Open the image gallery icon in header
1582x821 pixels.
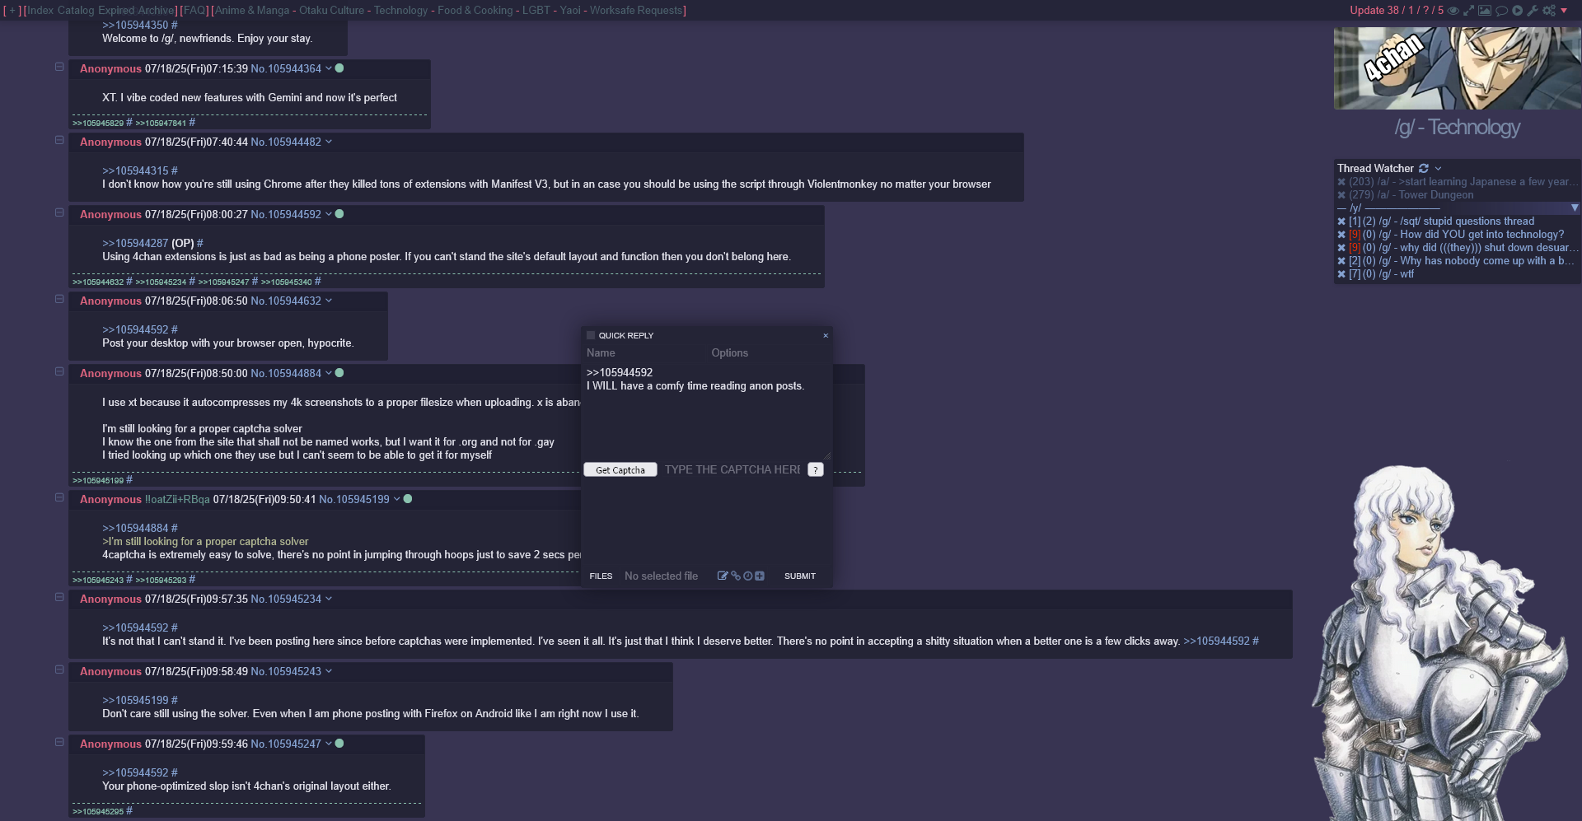pyautogui.click(x=1485, y=11)
